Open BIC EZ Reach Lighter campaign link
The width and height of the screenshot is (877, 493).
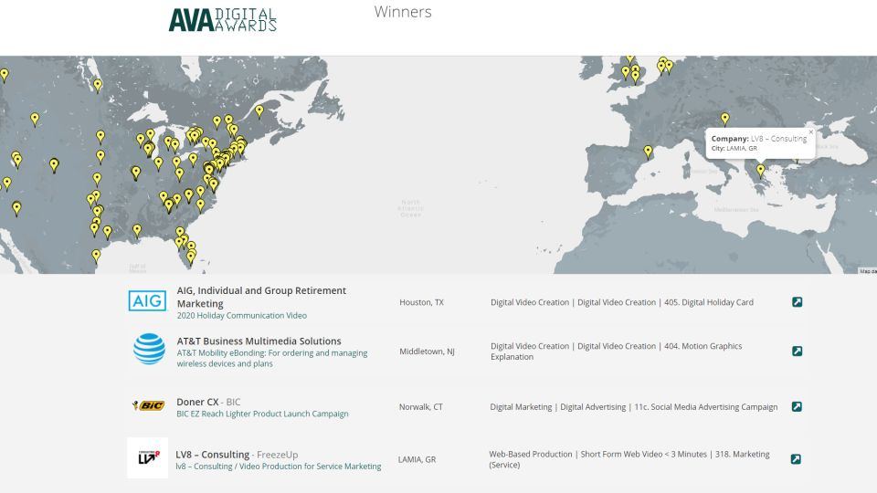pyautogui.click(x=262, y=414)
